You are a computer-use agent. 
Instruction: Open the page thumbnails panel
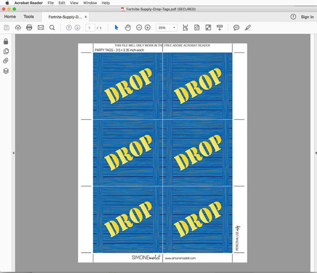click(6, 51)
